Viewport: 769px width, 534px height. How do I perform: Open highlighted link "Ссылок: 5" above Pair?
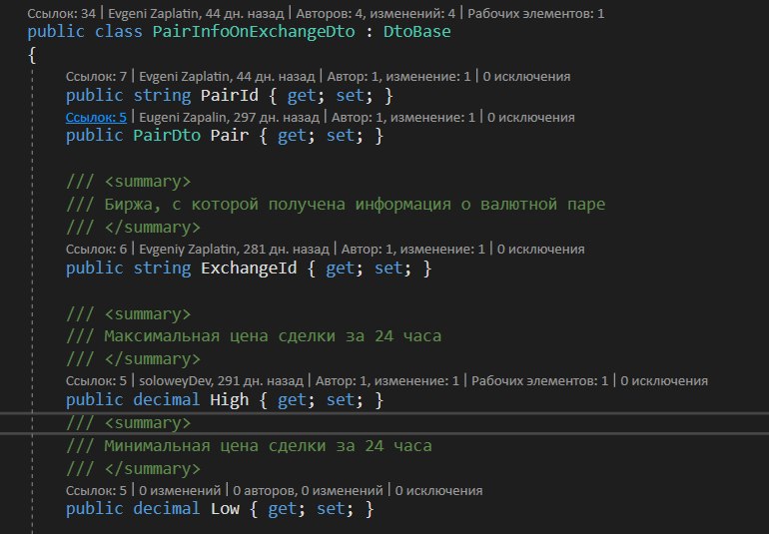[96, 117]
